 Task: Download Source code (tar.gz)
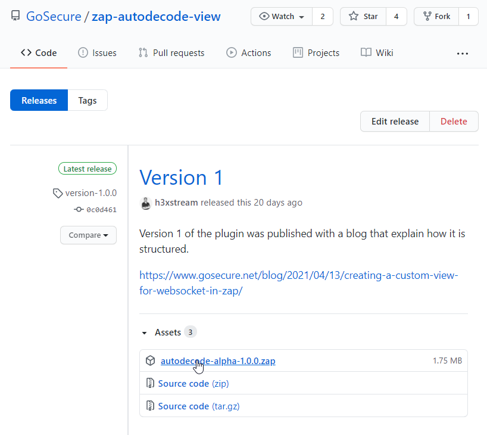[x=198, y=406]
